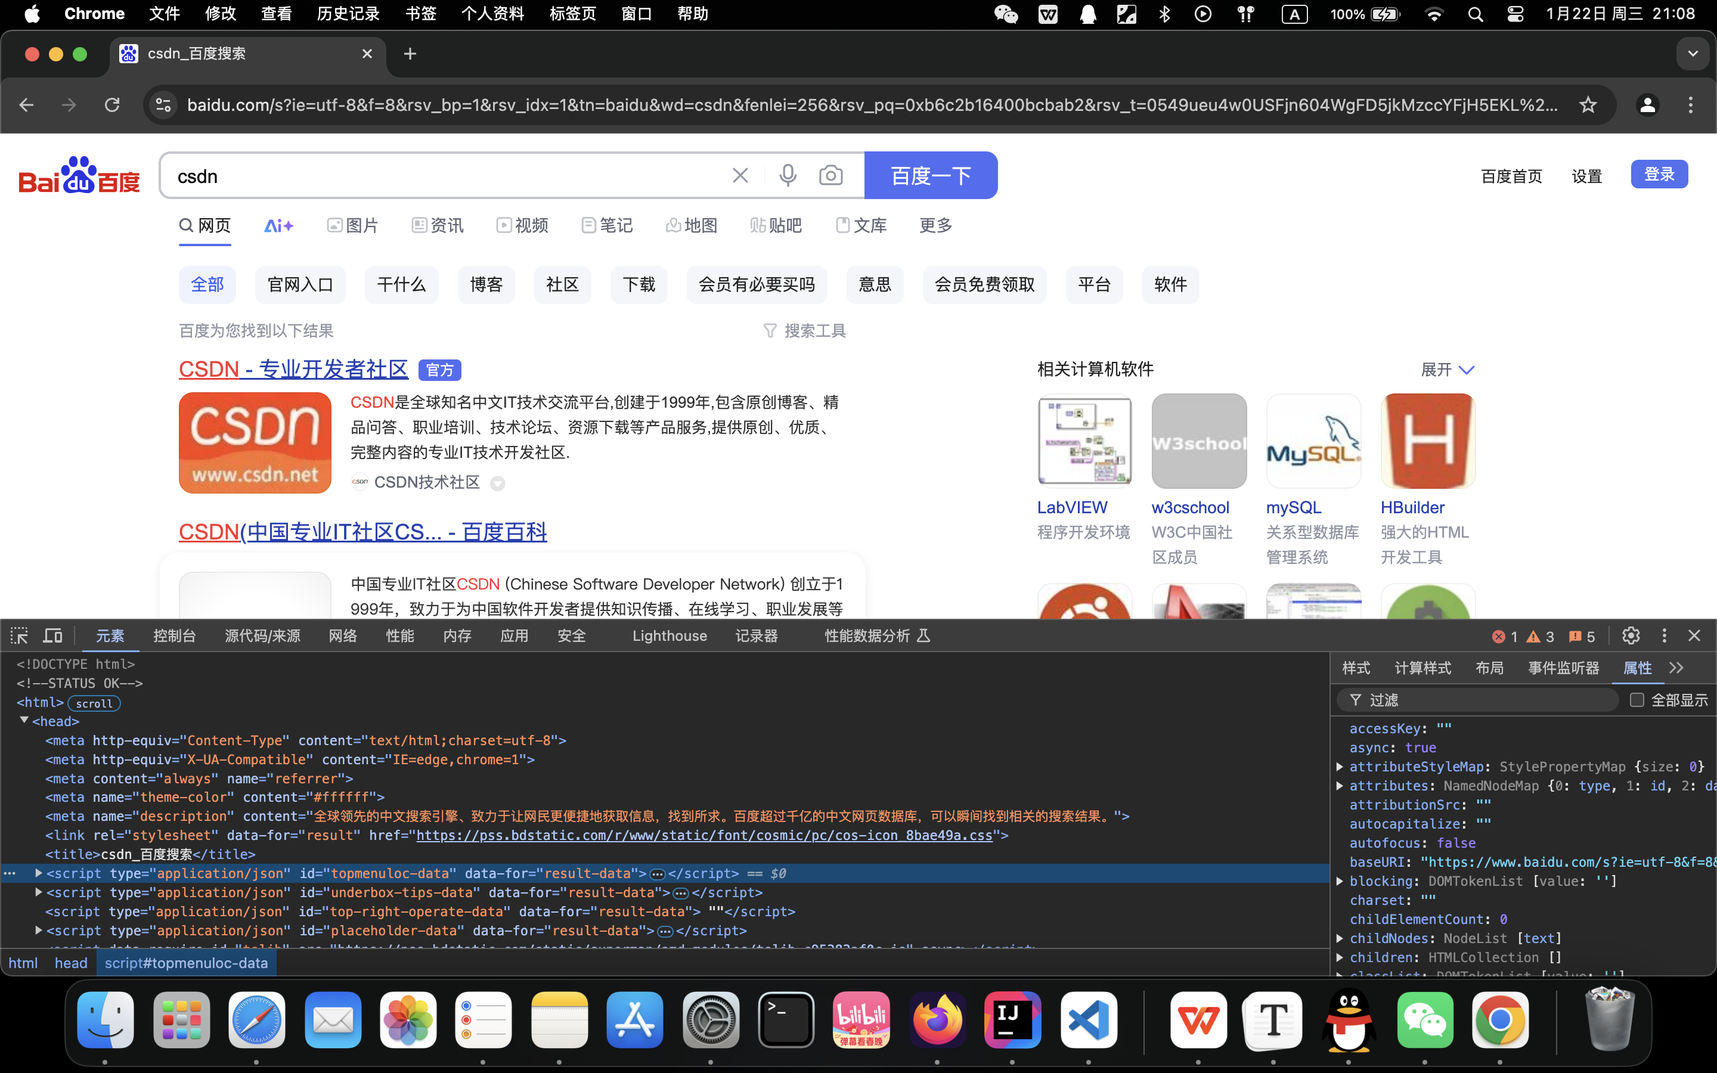Clear the Baidu search box text
This screenshot has height=1073, width=1717.
click(740, 175)
